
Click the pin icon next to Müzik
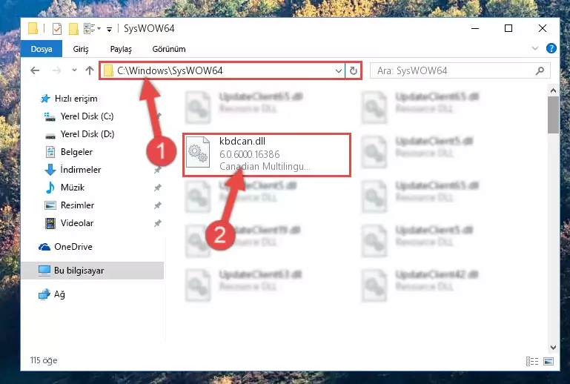(157, 188)
